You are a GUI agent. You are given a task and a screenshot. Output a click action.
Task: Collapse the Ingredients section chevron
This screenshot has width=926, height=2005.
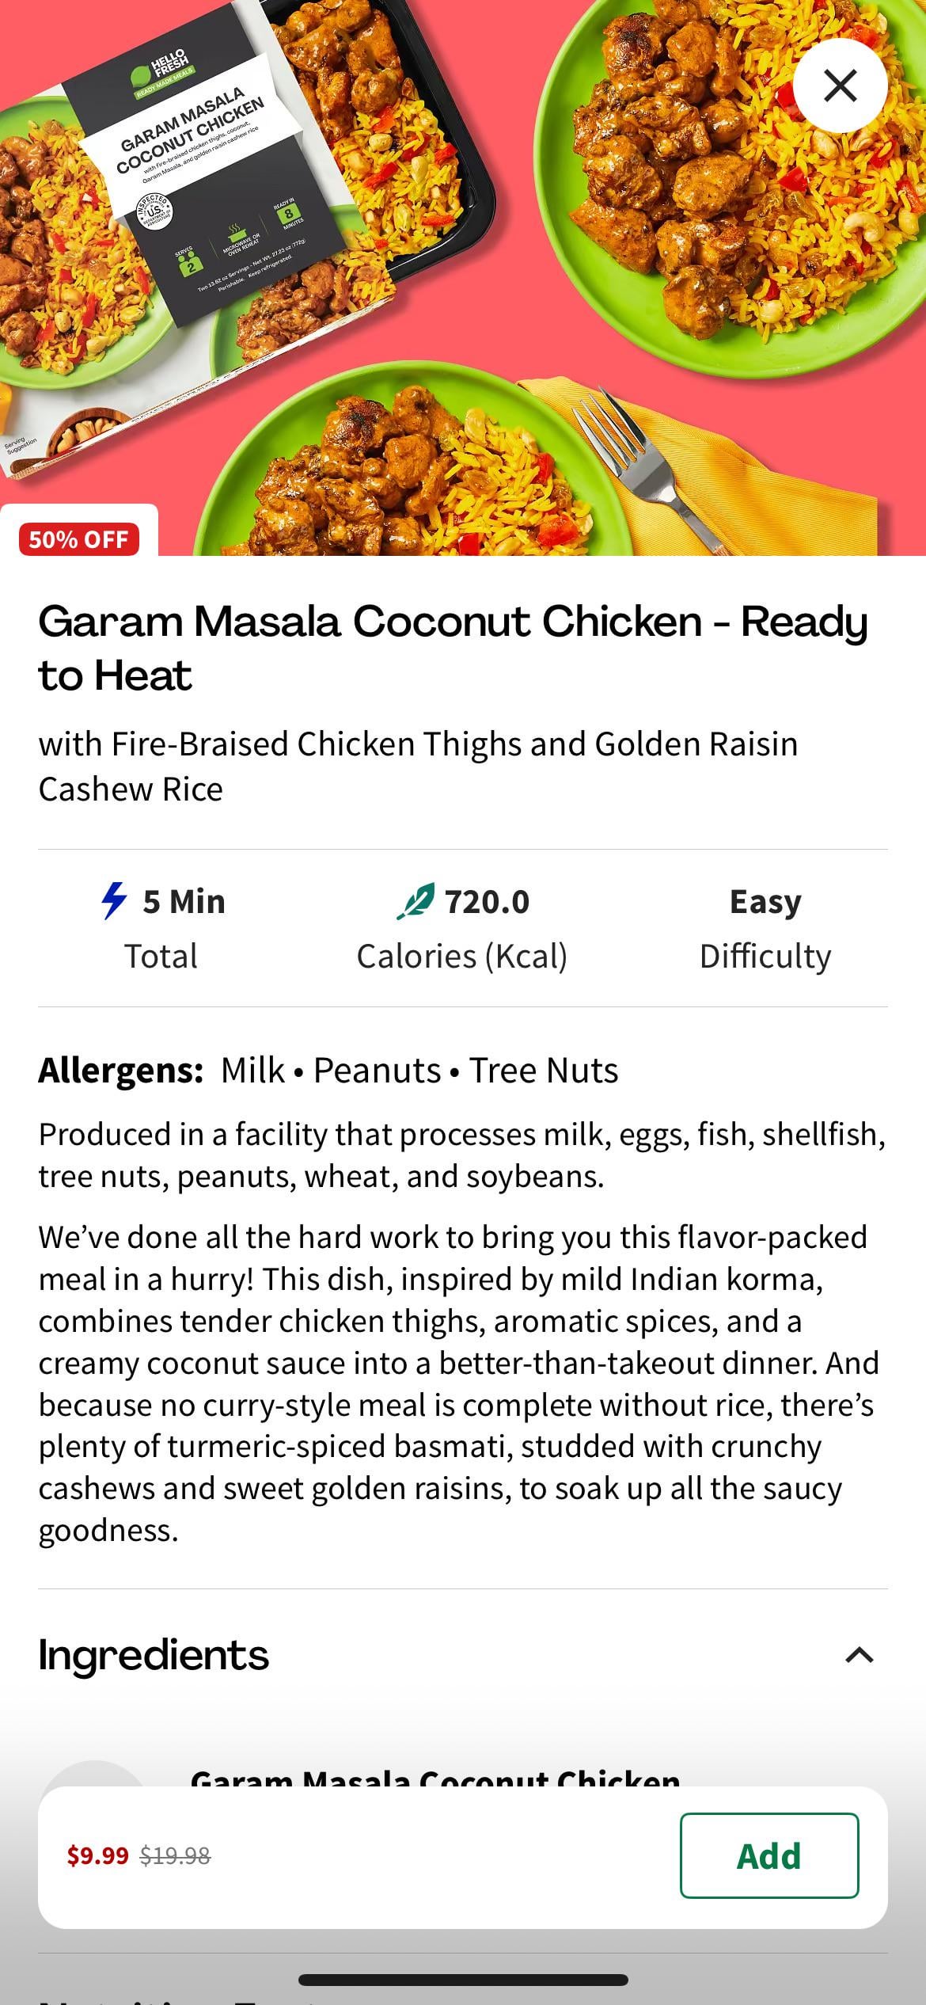click(x=859, y=1655)
